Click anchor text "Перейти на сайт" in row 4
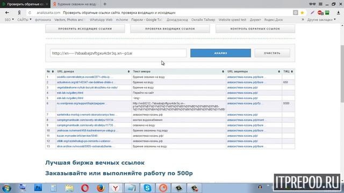Viewport: 344px width, 193px height. click(144, 93)
